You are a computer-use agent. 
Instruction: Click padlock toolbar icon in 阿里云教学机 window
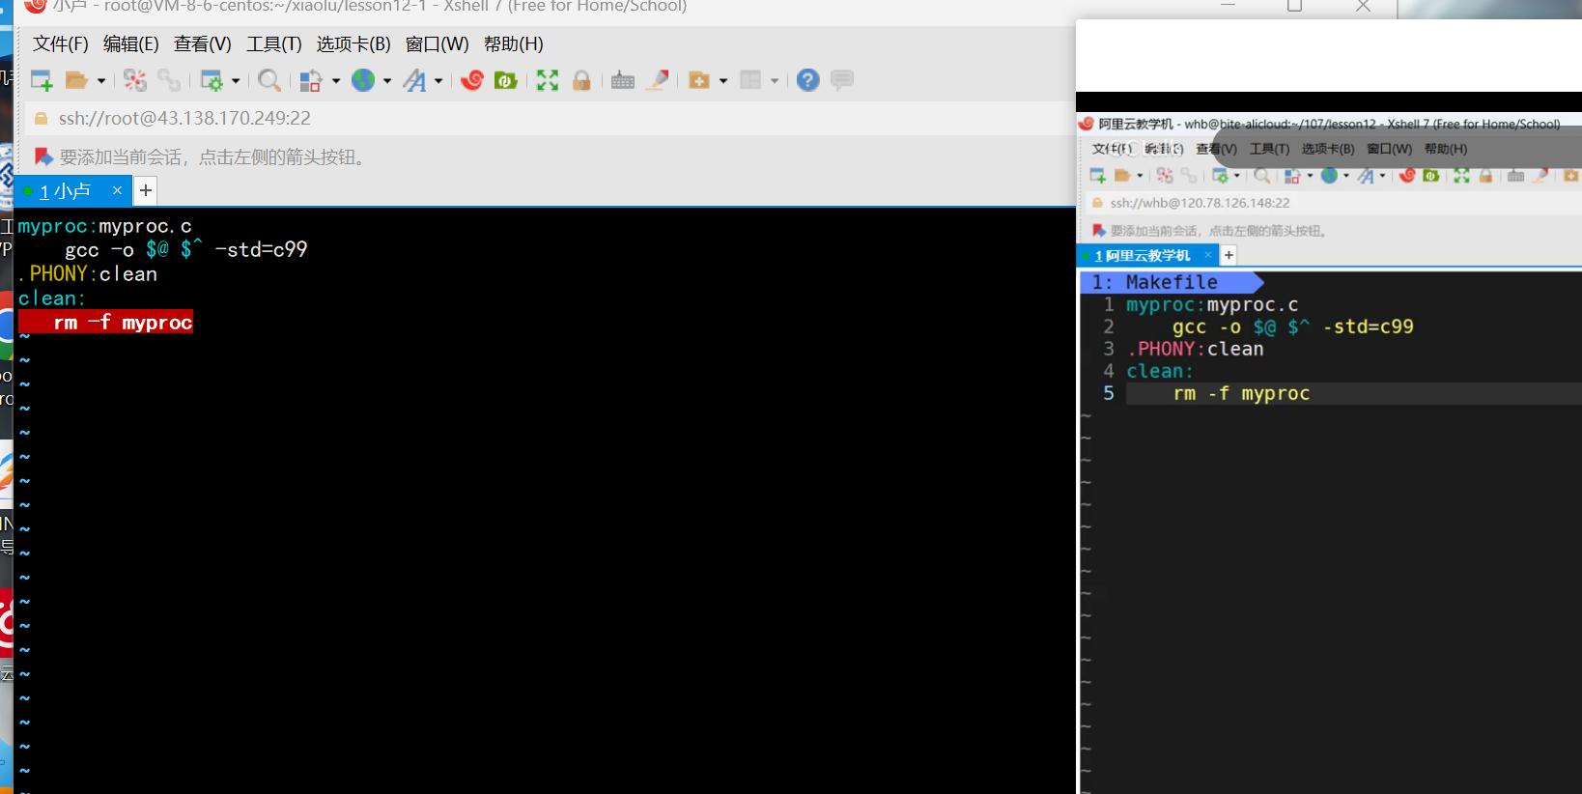click(1486, 176)
